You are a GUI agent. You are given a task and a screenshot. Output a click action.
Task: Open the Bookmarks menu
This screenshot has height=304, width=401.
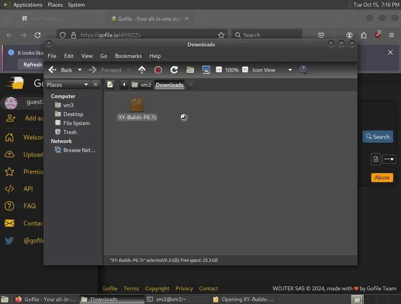pos(128,56)
